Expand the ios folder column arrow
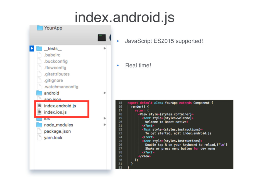Screen dimensions: 261x195 click(105, 118)
